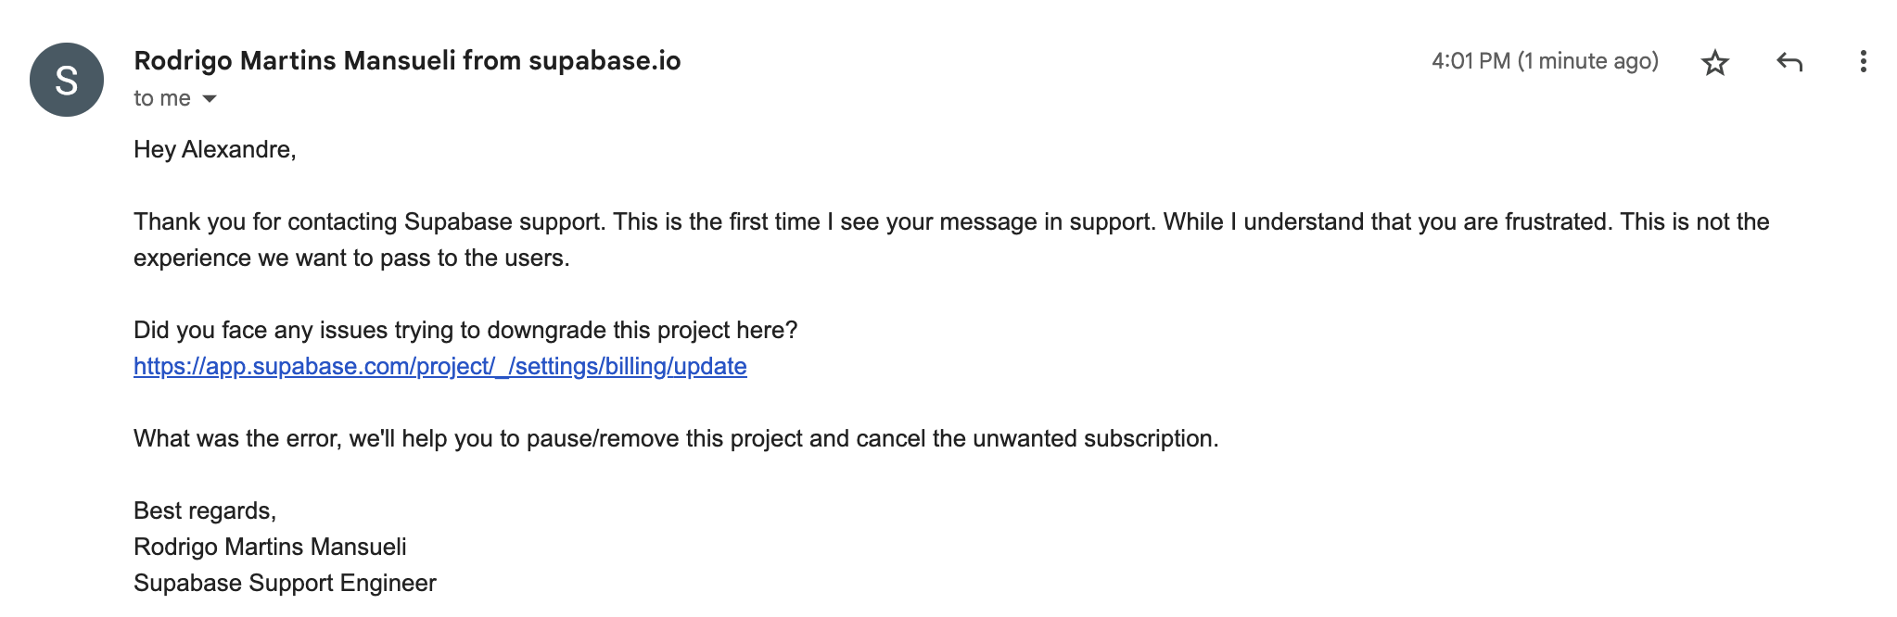Click the greeting line "Hey Alexandre,"
This screenshot has height=617, width=1897.
(x=215, y=148)
